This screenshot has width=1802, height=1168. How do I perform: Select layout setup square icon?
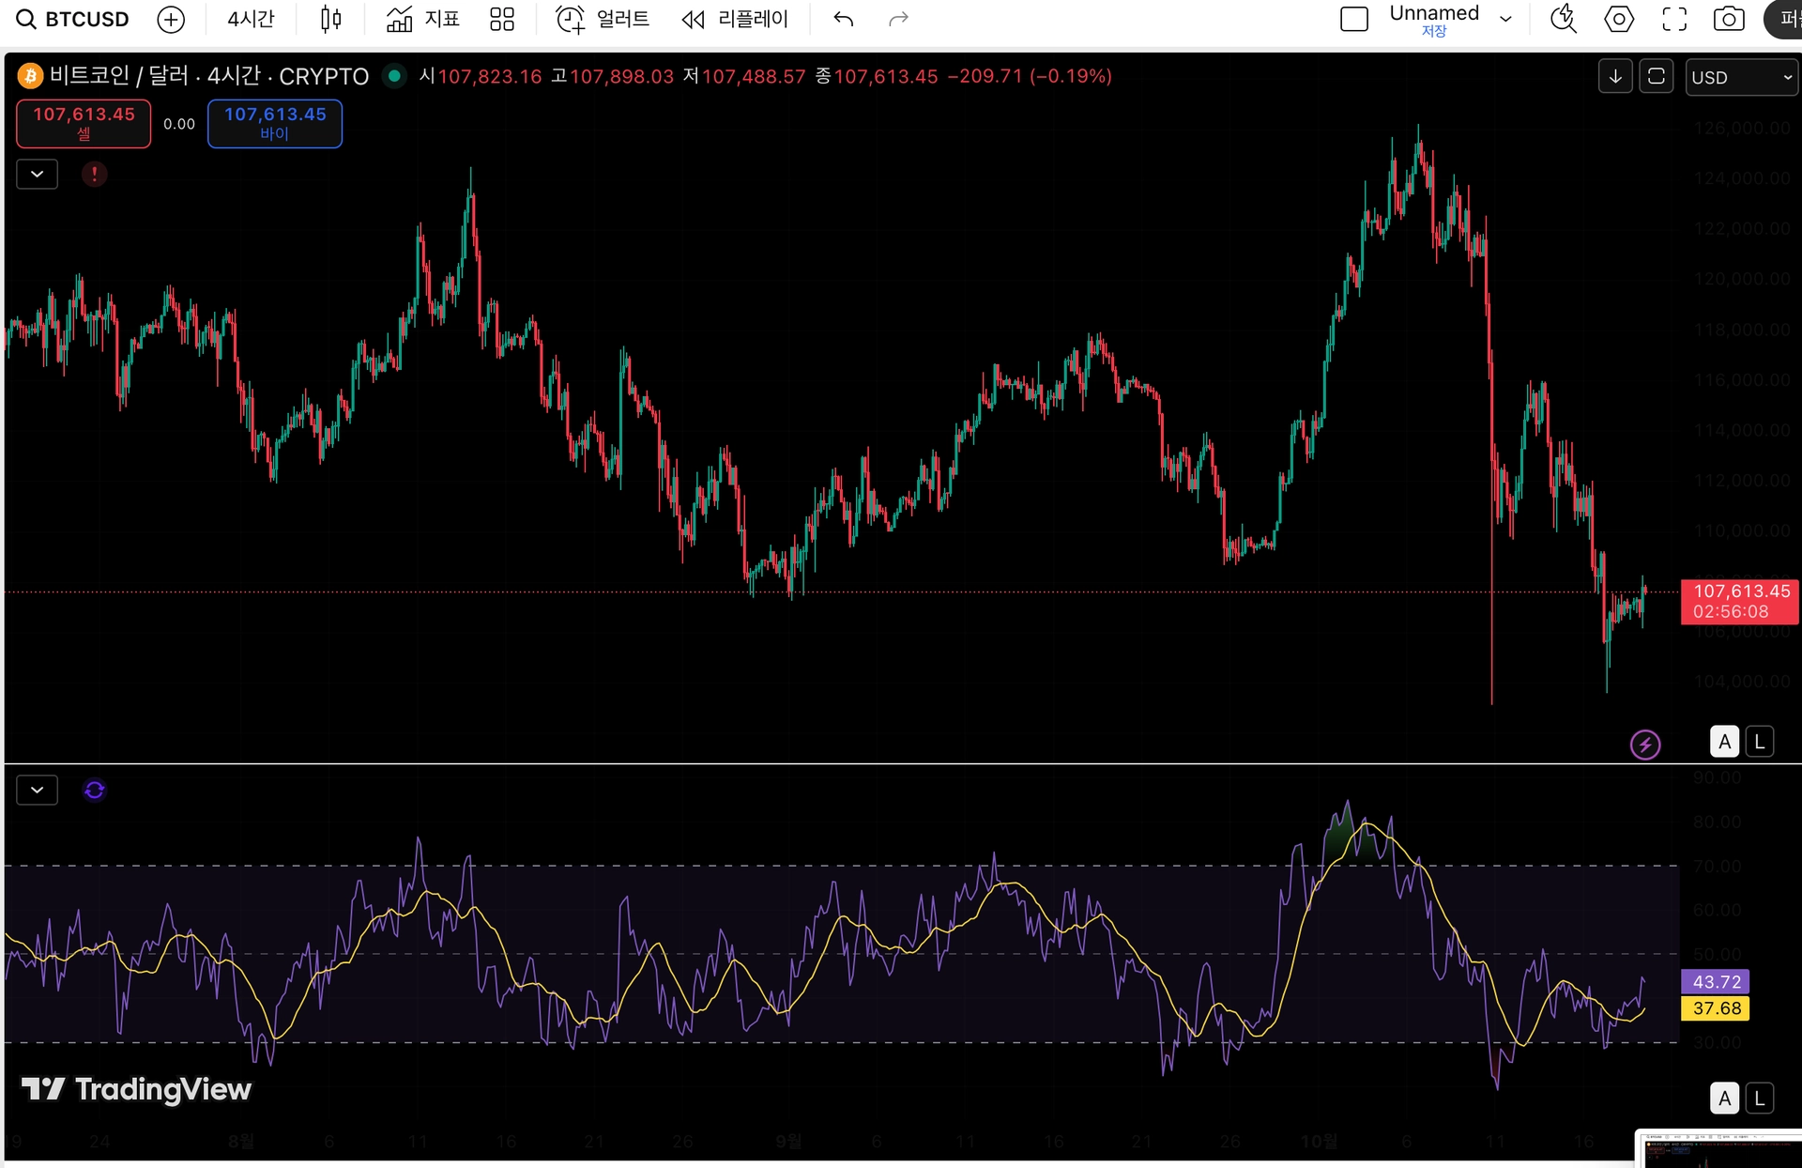click(1353, 19)
